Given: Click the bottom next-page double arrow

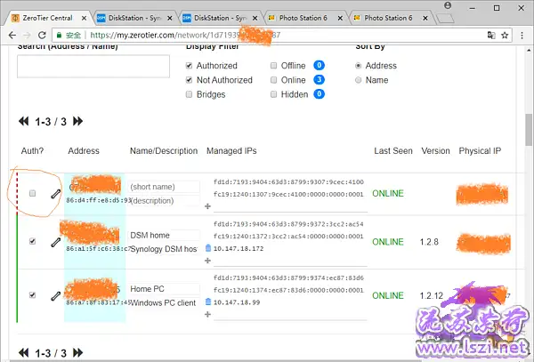Looking at the screenshot, I should pos(77,352).
